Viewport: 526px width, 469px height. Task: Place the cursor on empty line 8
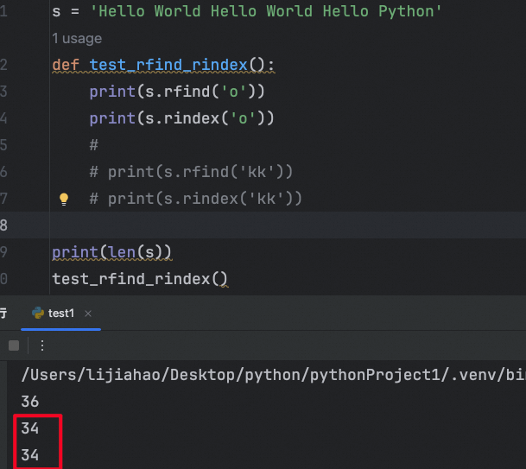point(288,225)
